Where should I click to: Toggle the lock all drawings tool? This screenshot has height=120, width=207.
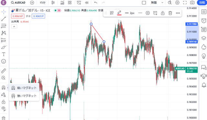tap(4, 102)
